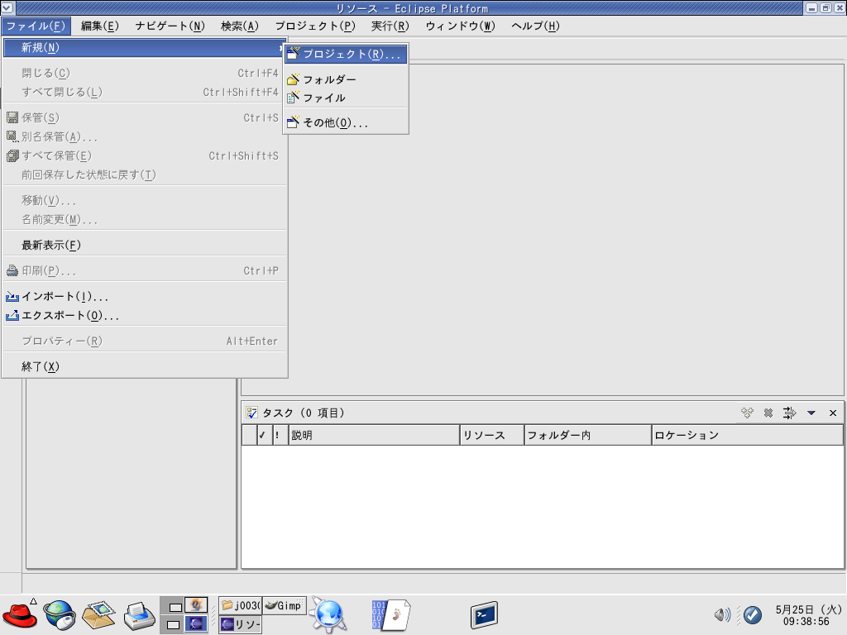Launch the mail envelope icon in panel
The height and width of the screenshot is (635, 847).
click(99, 615)
